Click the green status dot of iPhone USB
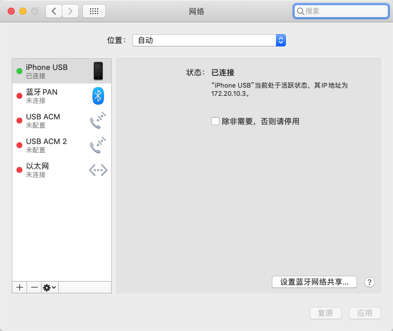This screenshot has width=393, height=331. click(19, 71)
